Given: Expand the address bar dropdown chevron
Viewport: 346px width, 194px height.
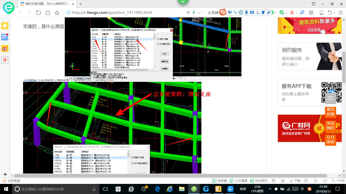Looking at the screenshot, I should coord(200,13).
